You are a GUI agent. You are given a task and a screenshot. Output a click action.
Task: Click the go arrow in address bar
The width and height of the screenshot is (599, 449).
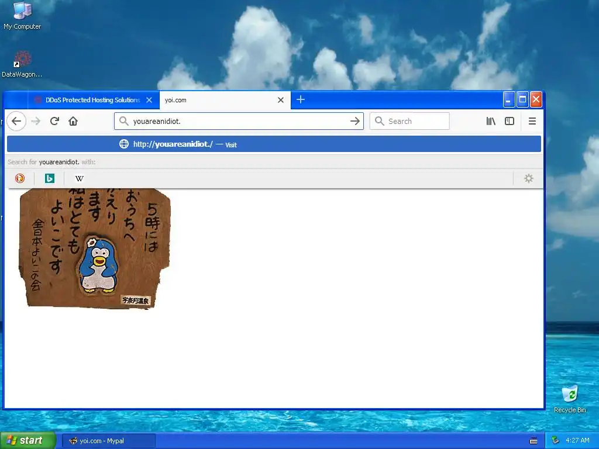coord(355,122)
